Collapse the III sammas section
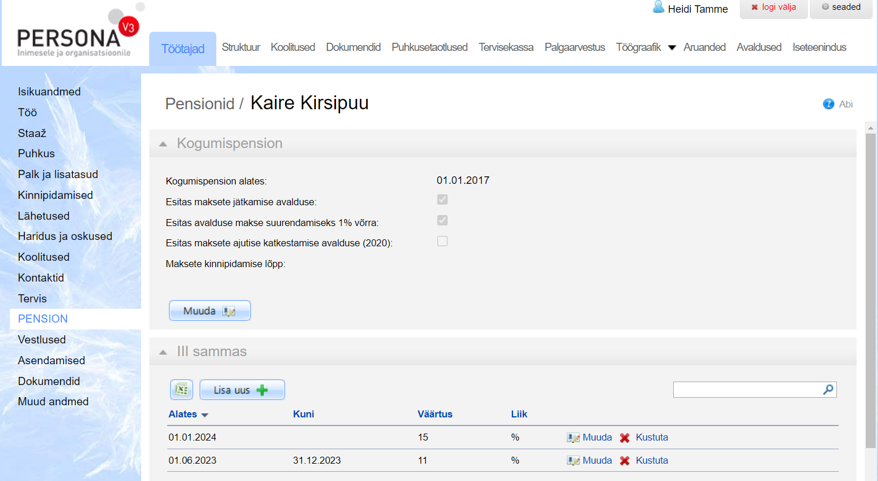This screenshot has height=481, width=878. [163, 352]
